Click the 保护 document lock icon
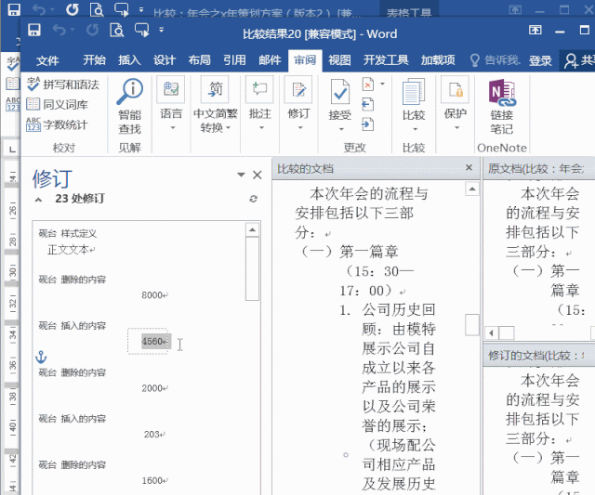This screenshot has width=595, height=495. [x=455, y=89]
